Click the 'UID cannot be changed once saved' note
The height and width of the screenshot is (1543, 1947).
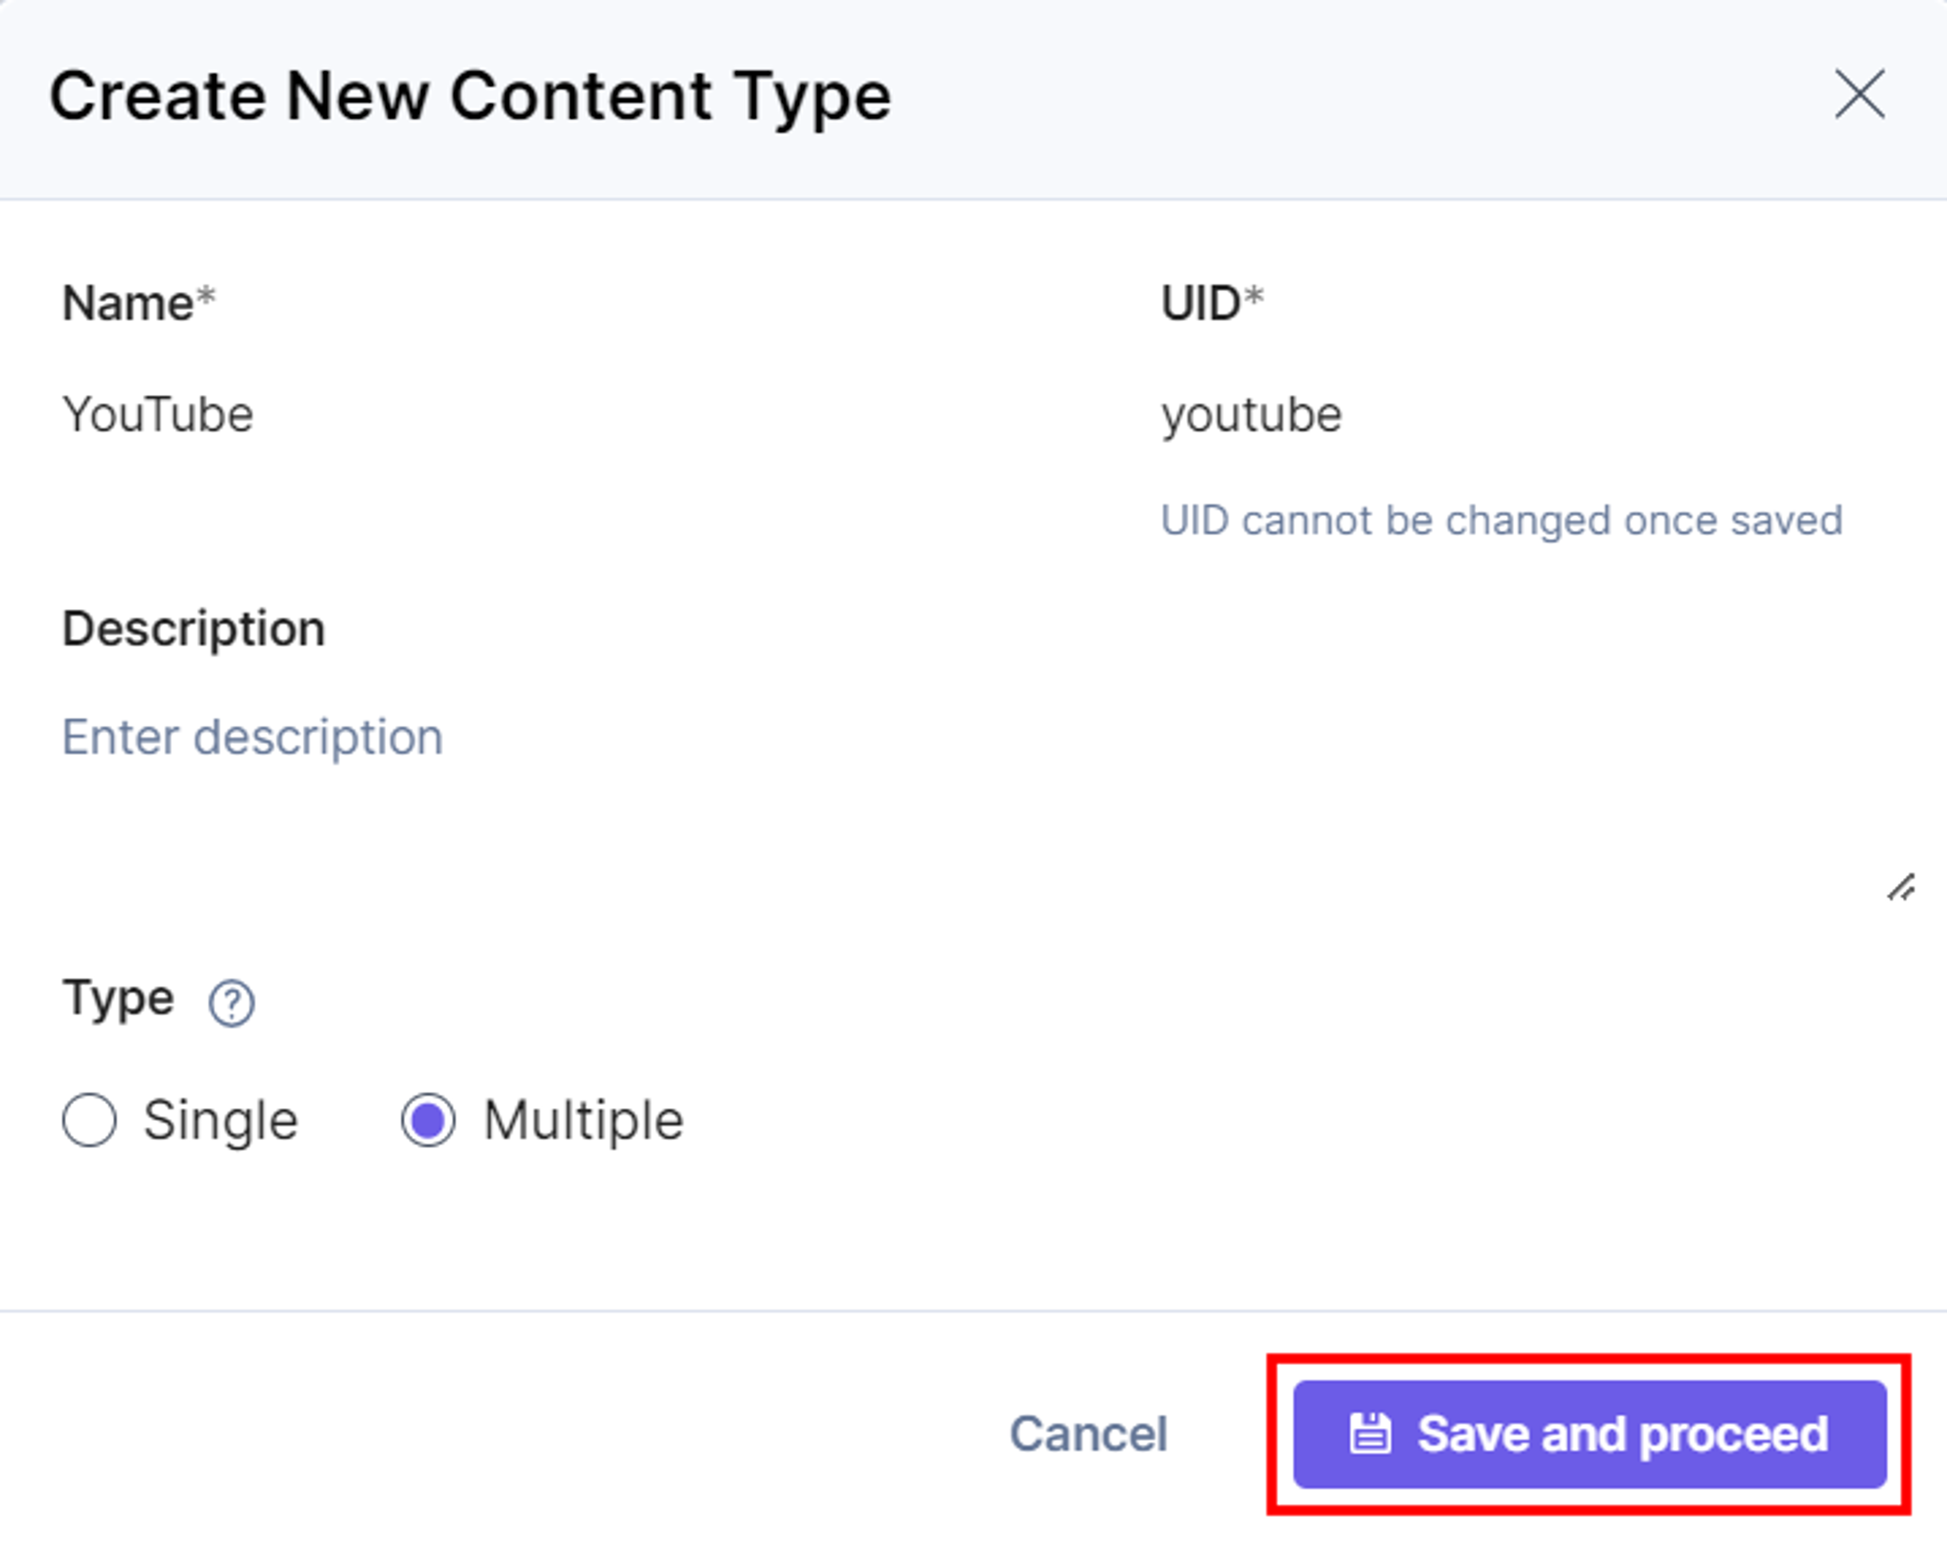point(1501,520)
